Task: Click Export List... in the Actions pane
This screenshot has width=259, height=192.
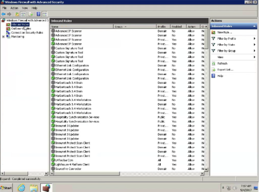Action: (x=225, y=70)
